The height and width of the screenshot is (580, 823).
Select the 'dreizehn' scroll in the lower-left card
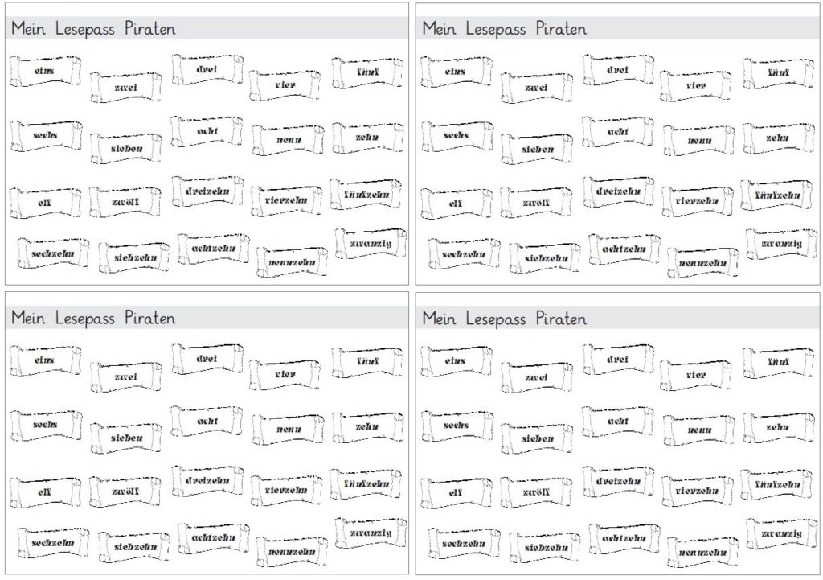click(x=208, y=481)
